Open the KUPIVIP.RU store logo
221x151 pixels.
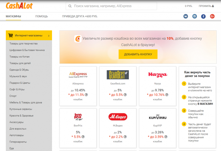pos(158,117)
